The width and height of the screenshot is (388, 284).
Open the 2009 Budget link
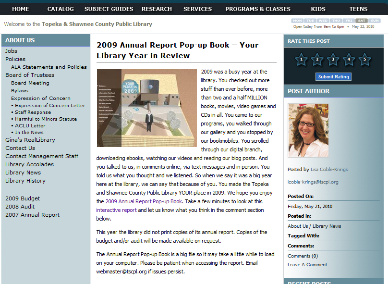[x=23, y=198]
